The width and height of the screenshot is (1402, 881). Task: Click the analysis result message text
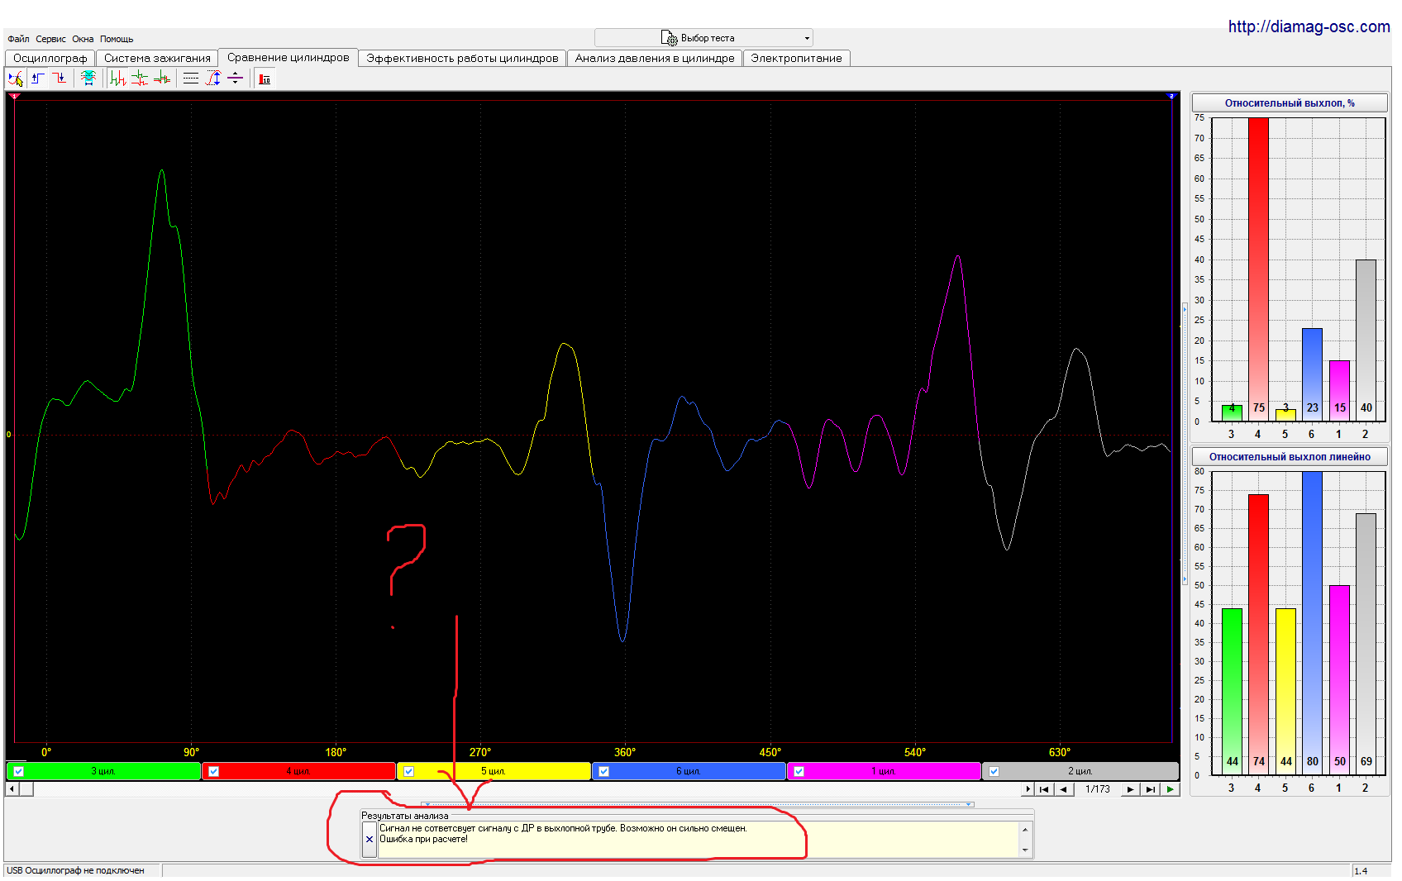(x=563, y=833)
